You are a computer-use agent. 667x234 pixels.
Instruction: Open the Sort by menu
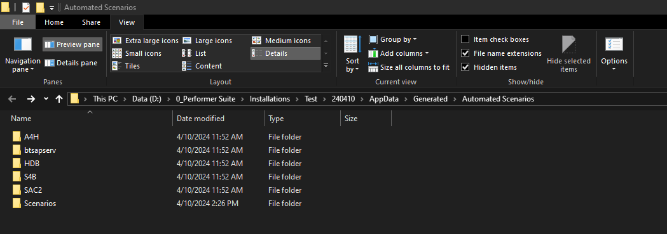[x=353, y=54]
